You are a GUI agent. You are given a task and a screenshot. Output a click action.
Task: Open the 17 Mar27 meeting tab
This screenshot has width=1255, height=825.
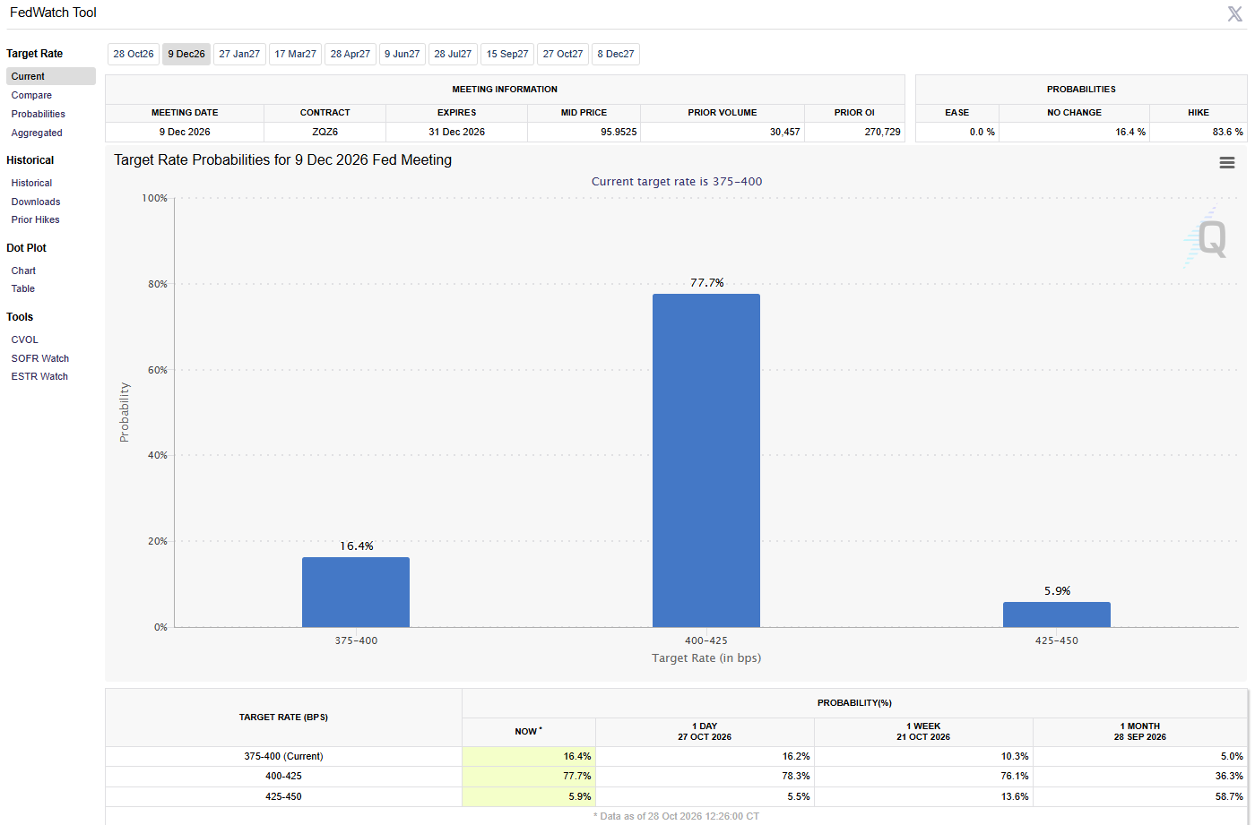coord(295,54)
